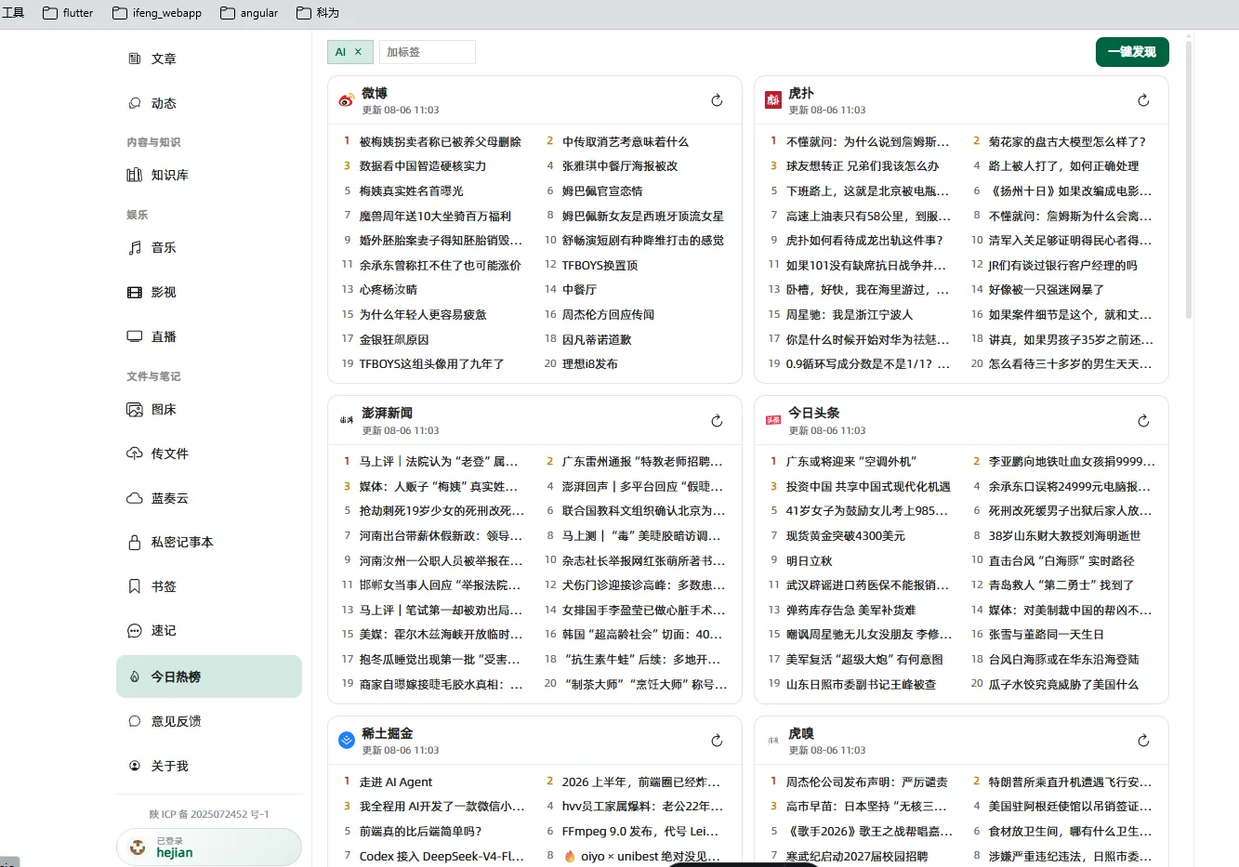Viewport: 1239px width, 867px height.
Task: Go to 蓝奏云 in the sidebar
Action: coord(209,498)
